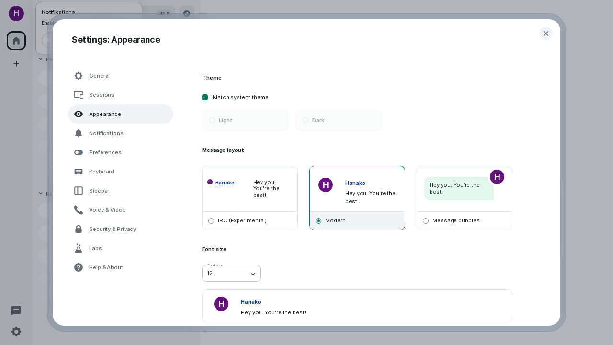613x345 pixels.
Task: Open the Preferences settings tab
Action: [105, 152]
